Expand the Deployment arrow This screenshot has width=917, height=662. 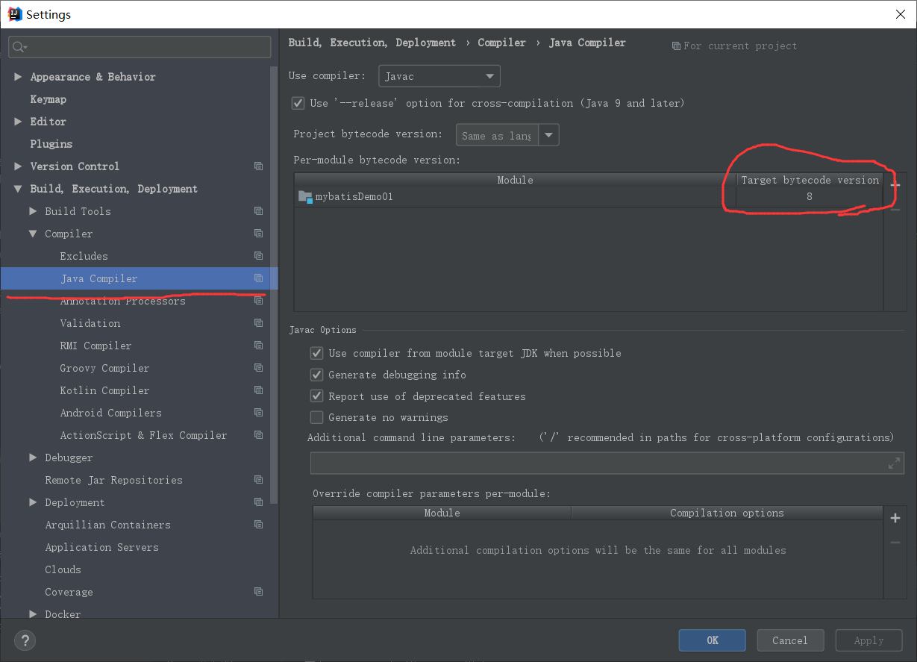point(33,502)
